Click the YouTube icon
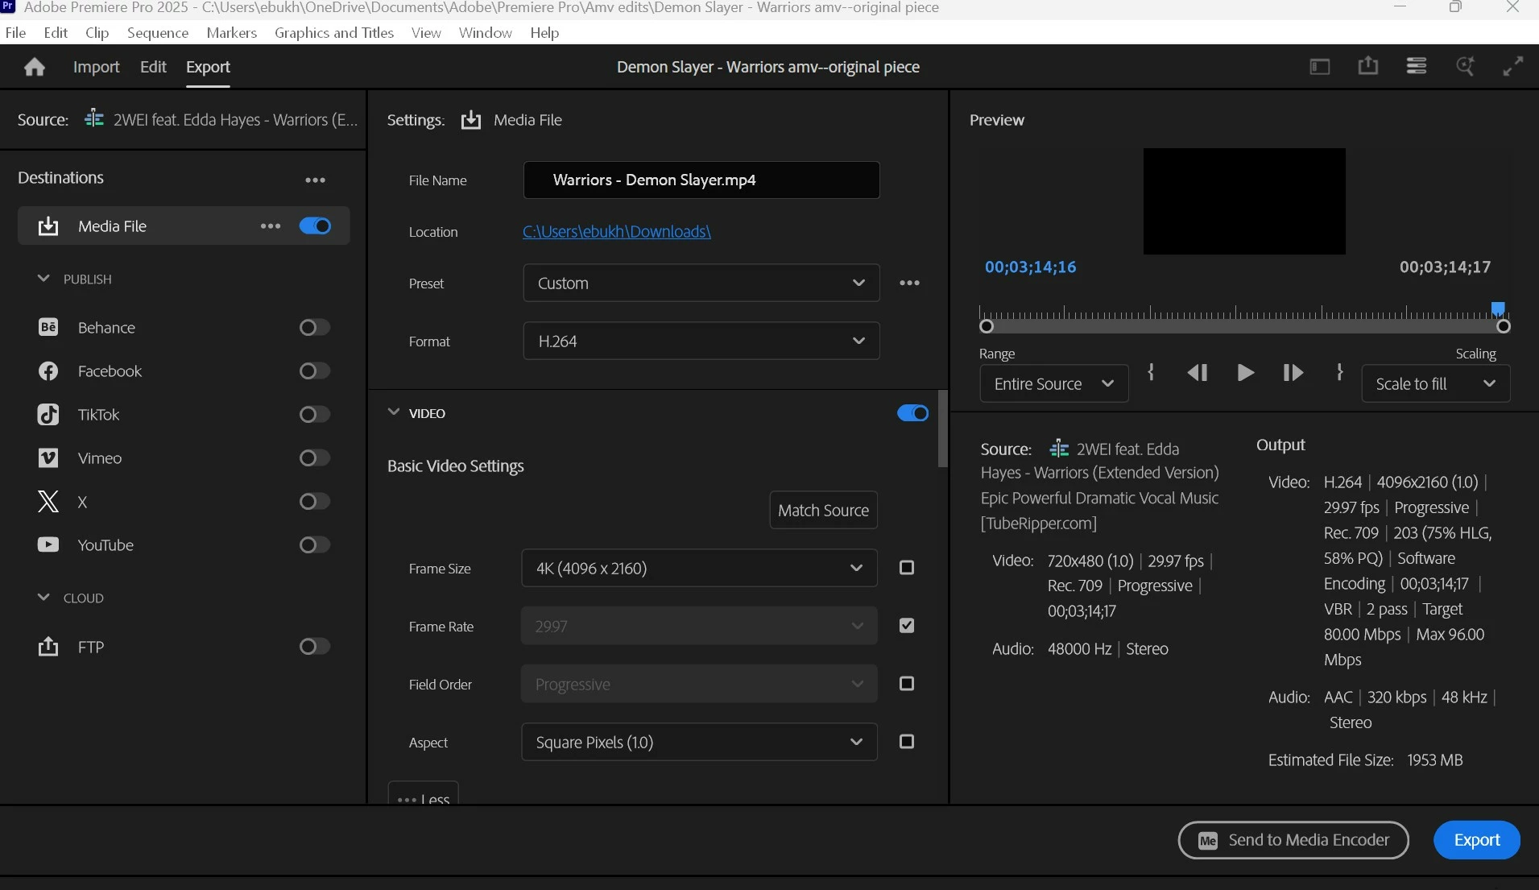The width and height of the screenshot is (1539, 890). [x=48, y=544]
